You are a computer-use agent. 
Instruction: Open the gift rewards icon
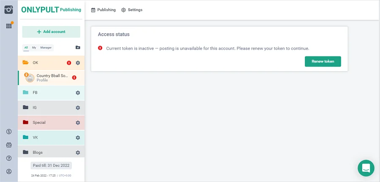[x=9, y=145]
